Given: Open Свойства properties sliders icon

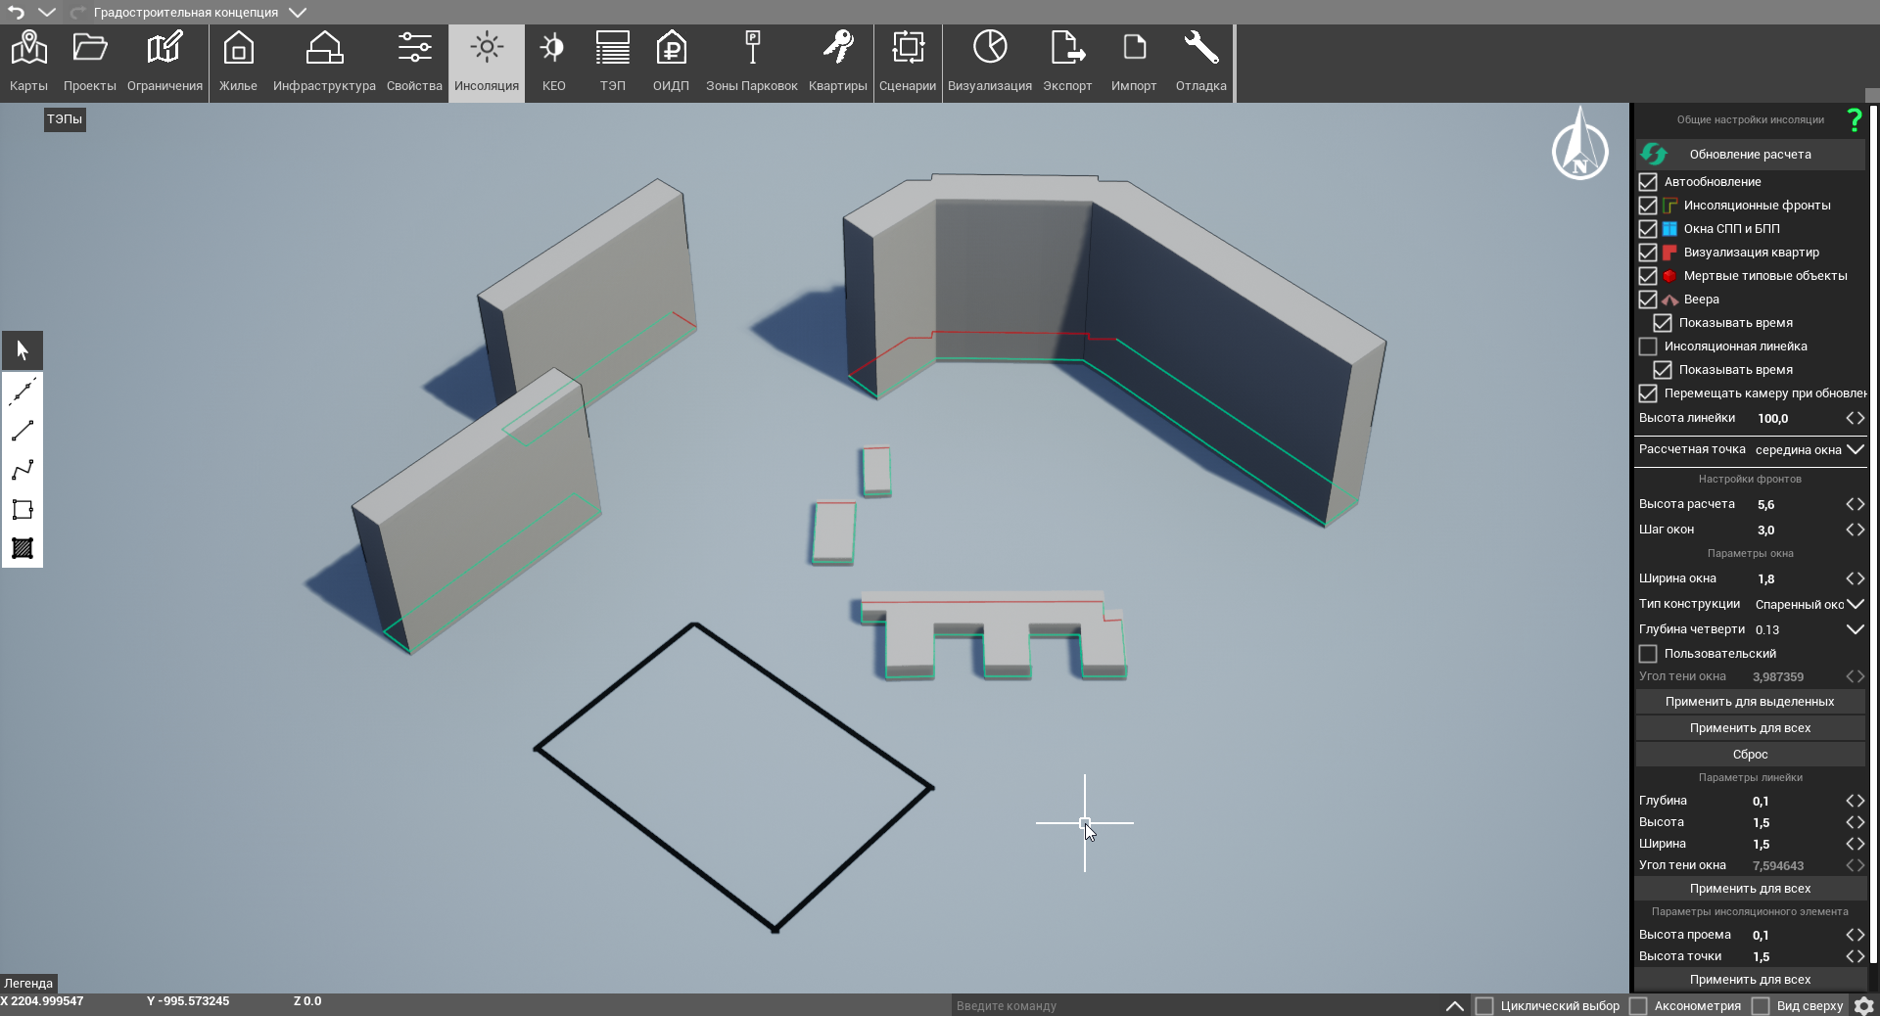Looking at the screenshot, I should pyautogui.click(x=414, y=62).
